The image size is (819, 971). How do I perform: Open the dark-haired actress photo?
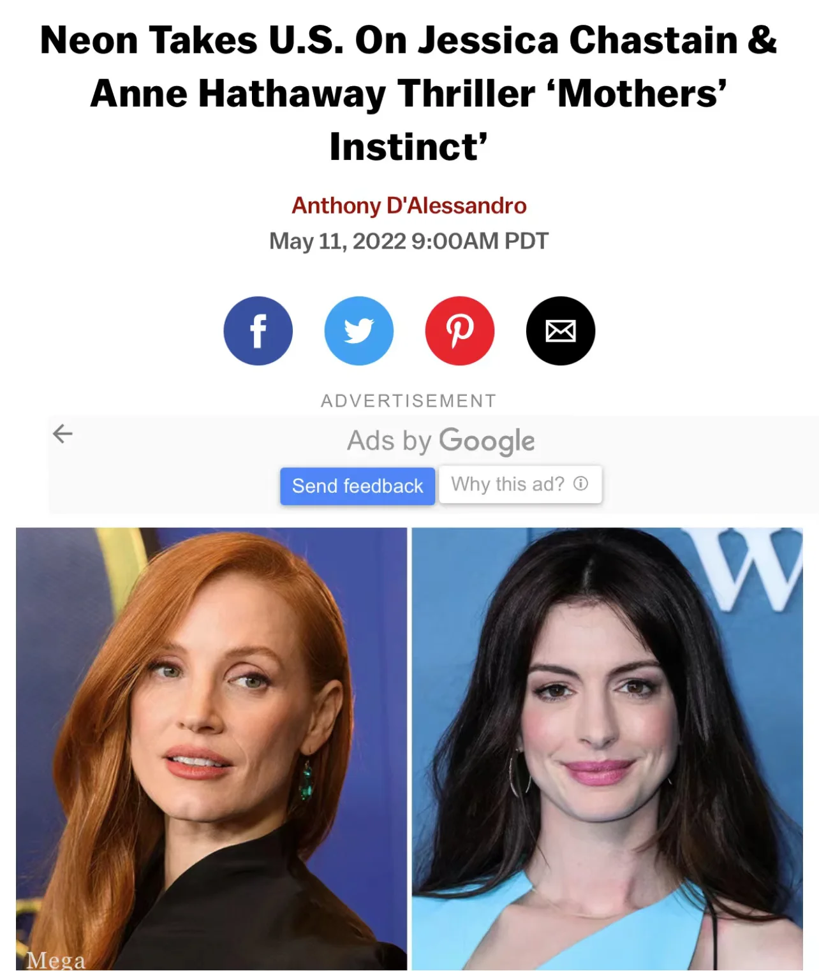pos(607,748)
